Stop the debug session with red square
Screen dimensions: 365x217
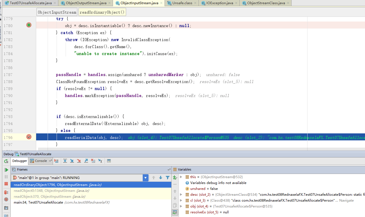click(x=6, y=184)
